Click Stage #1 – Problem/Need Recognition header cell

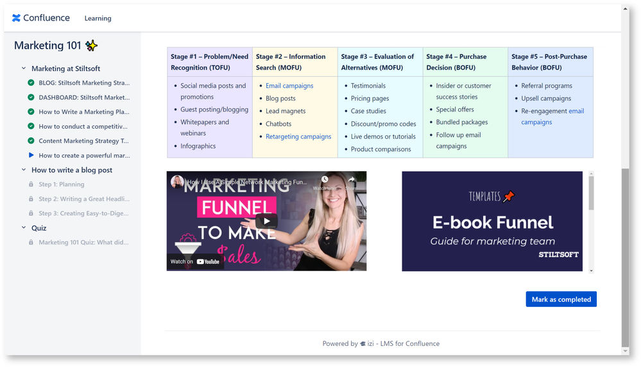[210, 62]
